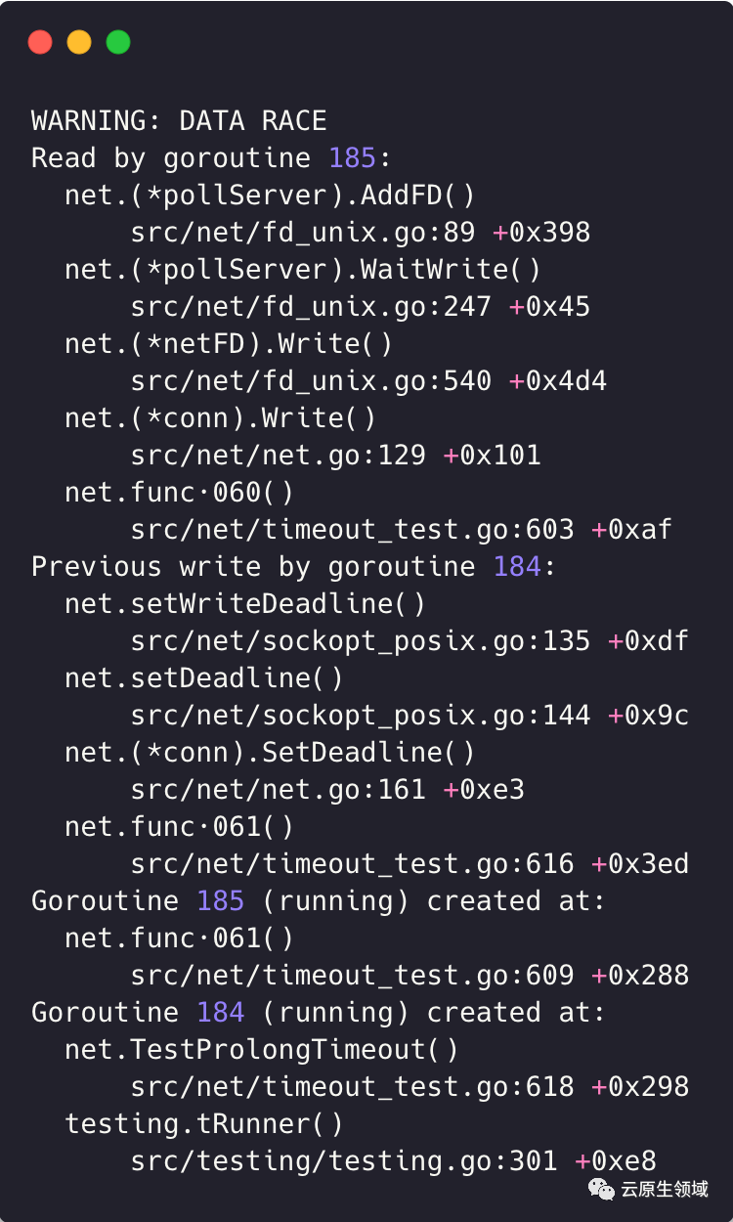Click the net.setWriteDeadline() stack frame
Viewport: 733px width, 1222px height.
click(x=245, y=604)
